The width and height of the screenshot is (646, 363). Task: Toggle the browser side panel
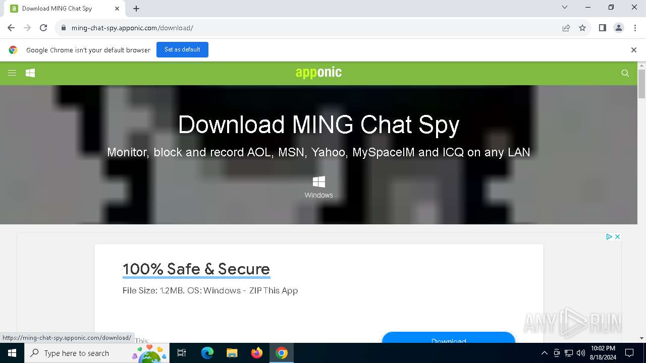602,28
